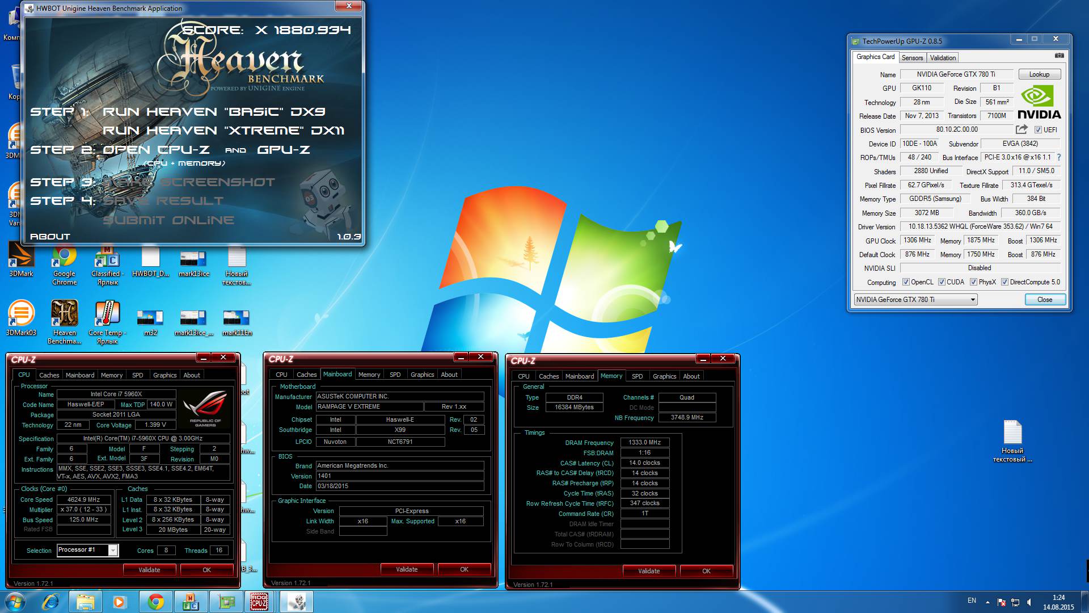The height and width of the screenshot is (613, 1089).
Task: Click RUN HEAVEN "XTREME" DX11
Action: click(223, 131)
